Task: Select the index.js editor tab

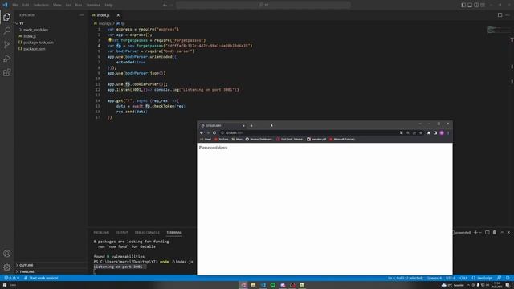Action: tap(103, 15)
